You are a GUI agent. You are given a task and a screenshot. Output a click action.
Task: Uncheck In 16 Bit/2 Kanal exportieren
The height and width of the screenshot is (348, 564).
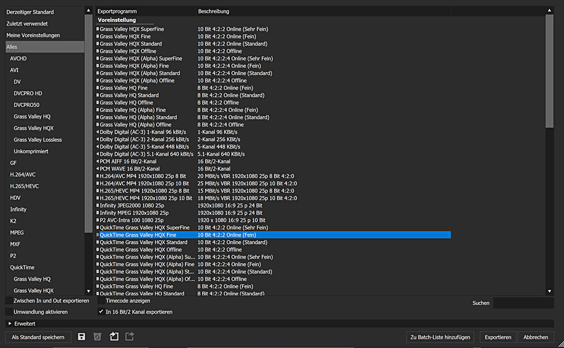[x=101, y=312]
